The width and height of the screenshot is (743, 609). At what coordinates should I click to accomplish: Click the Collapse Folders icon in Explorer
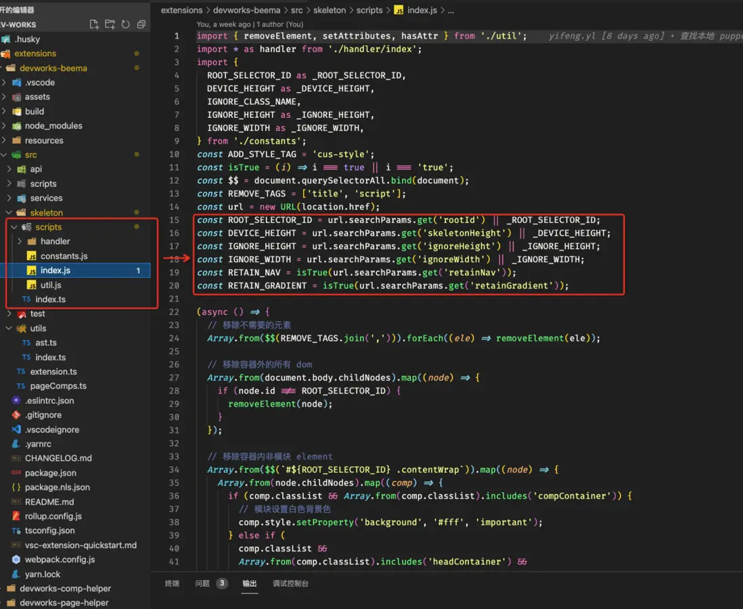[140, 24]
